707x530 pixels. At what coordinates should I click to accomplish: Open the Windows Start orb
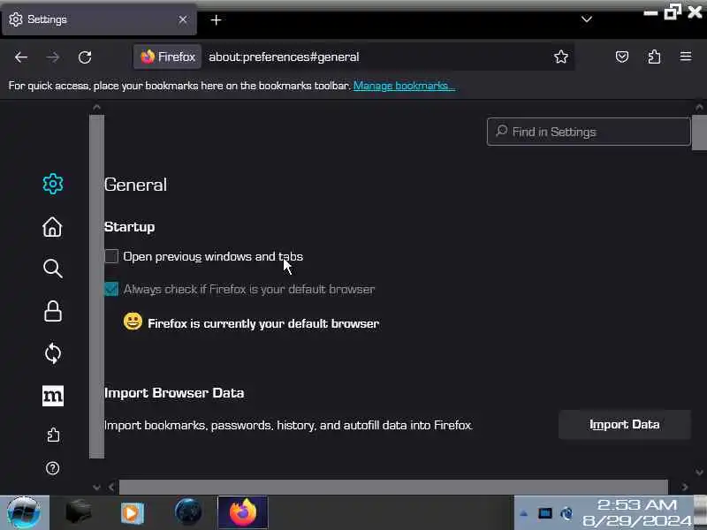tap(24, 513)
